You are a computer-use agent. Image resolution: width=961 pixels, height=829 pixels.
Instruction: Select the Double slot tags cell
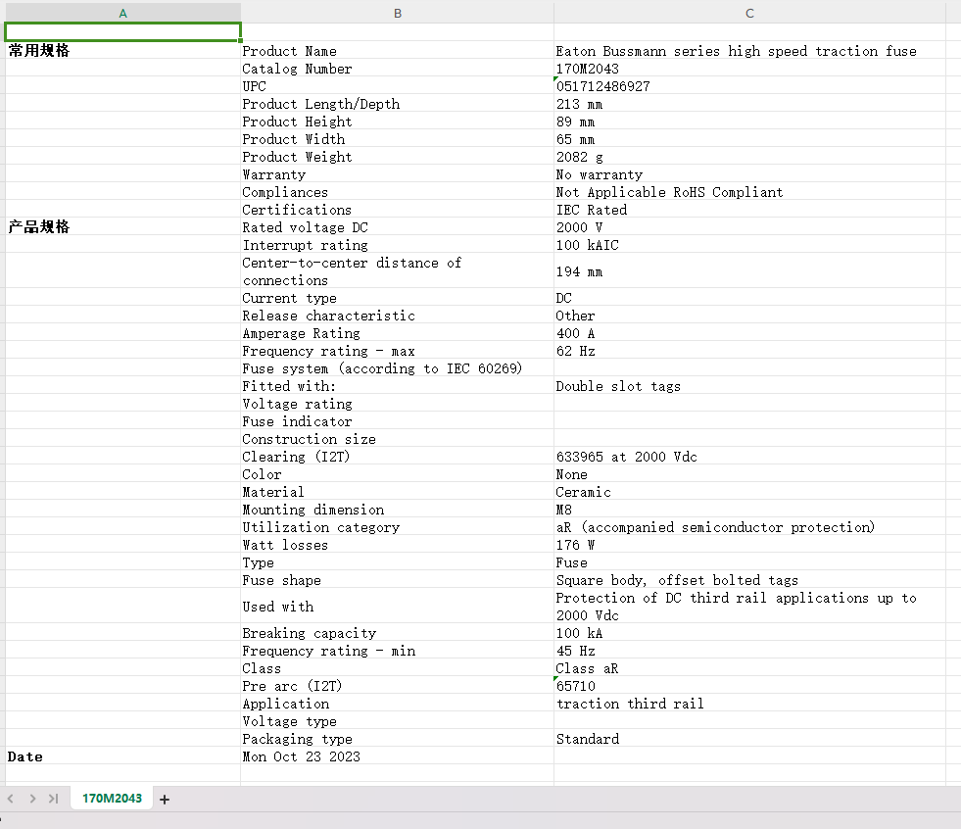tap(749, 386)
